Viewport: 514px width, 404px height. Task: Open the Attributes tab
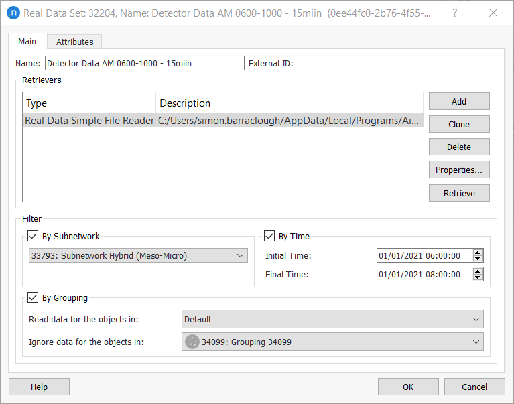point(75,42)
